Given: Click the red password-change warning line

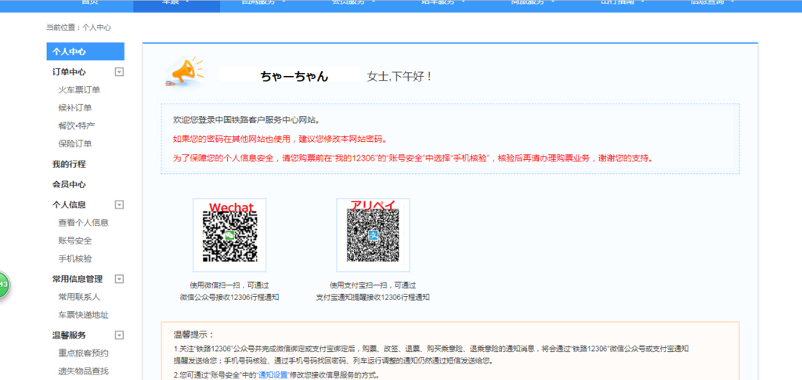Looking at the screenshot, I should coord(280,139).
